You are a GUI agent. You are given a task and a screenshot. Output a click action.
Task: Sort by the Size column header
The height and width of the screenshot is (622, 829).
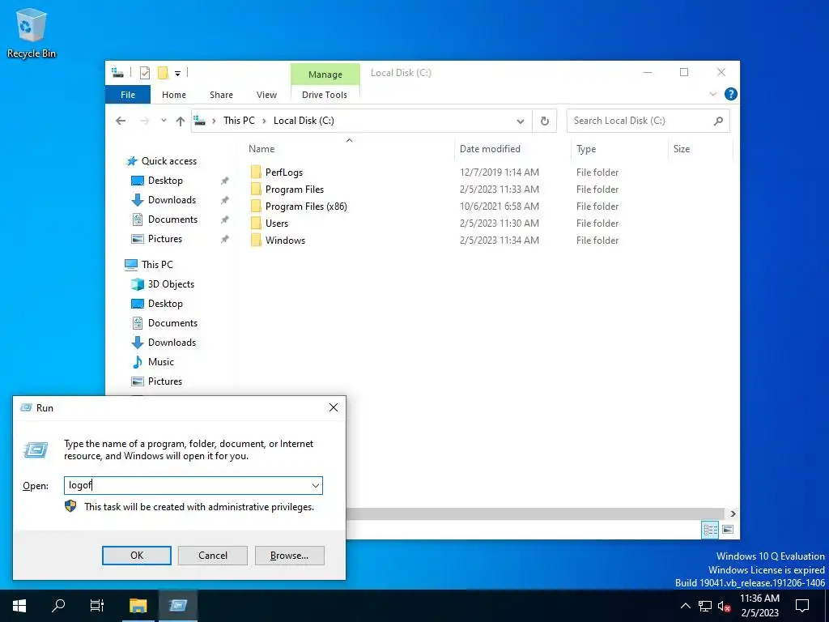coord(700,149)
